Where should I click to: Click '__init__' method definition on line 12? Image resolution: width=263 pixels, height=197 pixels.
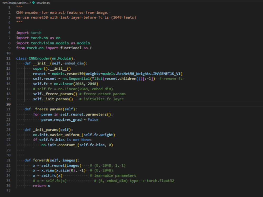pyautogui.click(x=42, y=63)
